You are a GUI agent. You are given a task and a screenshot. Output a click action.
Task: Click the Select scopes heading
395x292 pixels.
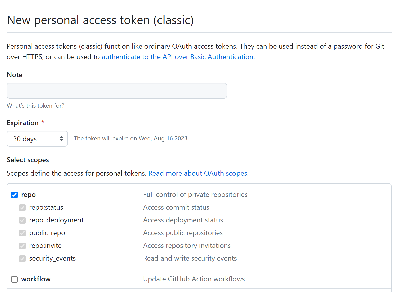tap(28, 160)
